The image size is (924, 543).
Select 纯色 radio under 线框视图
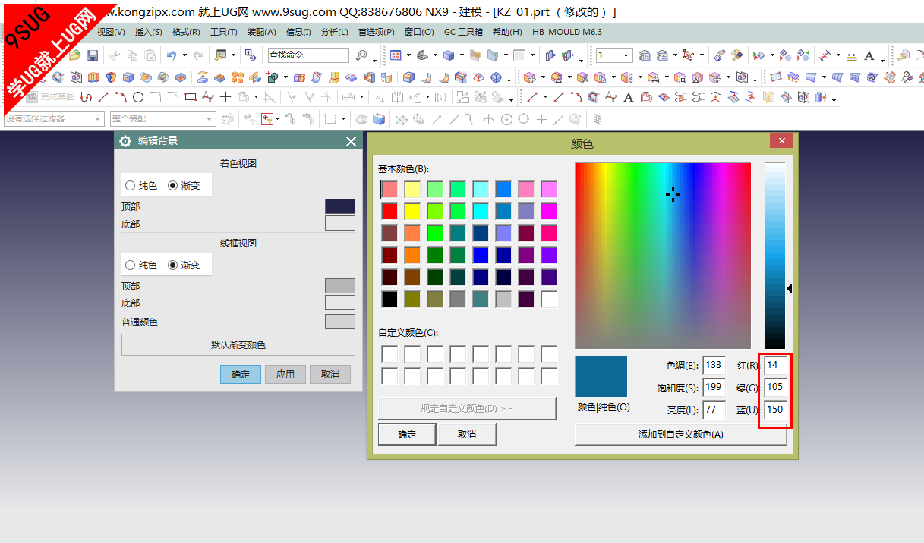pyautogui.click(x=131, y=265)
